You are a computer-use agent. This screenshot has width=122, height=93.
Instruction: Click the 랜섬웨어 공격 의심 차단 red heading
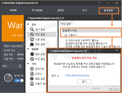tap(84, 58)
